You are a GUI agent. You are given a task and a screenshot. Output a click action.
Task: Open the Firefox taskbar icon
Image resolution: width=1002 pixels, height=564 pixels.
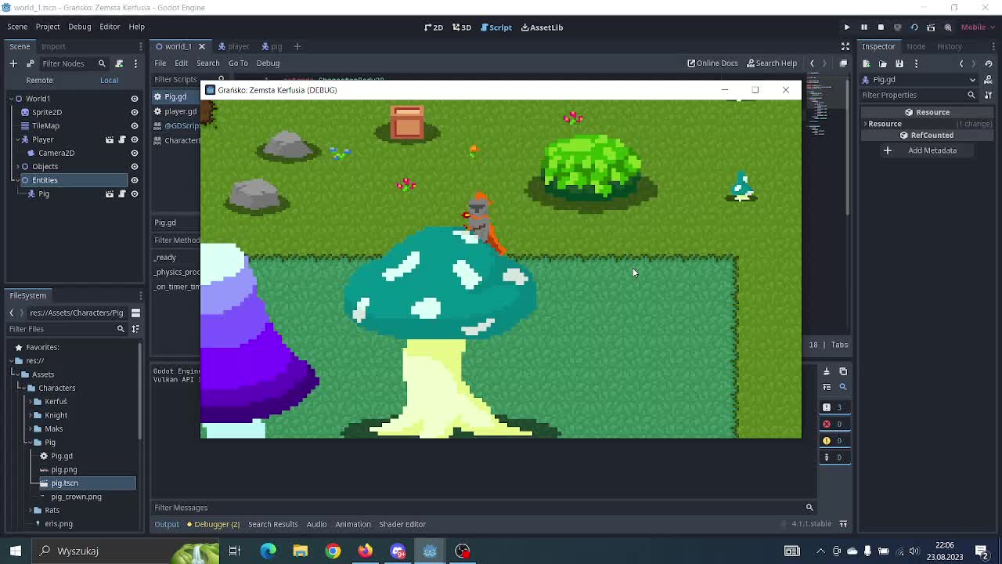point(366,551)
